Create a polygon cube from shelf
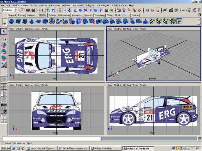 click(x=18, y=21)
